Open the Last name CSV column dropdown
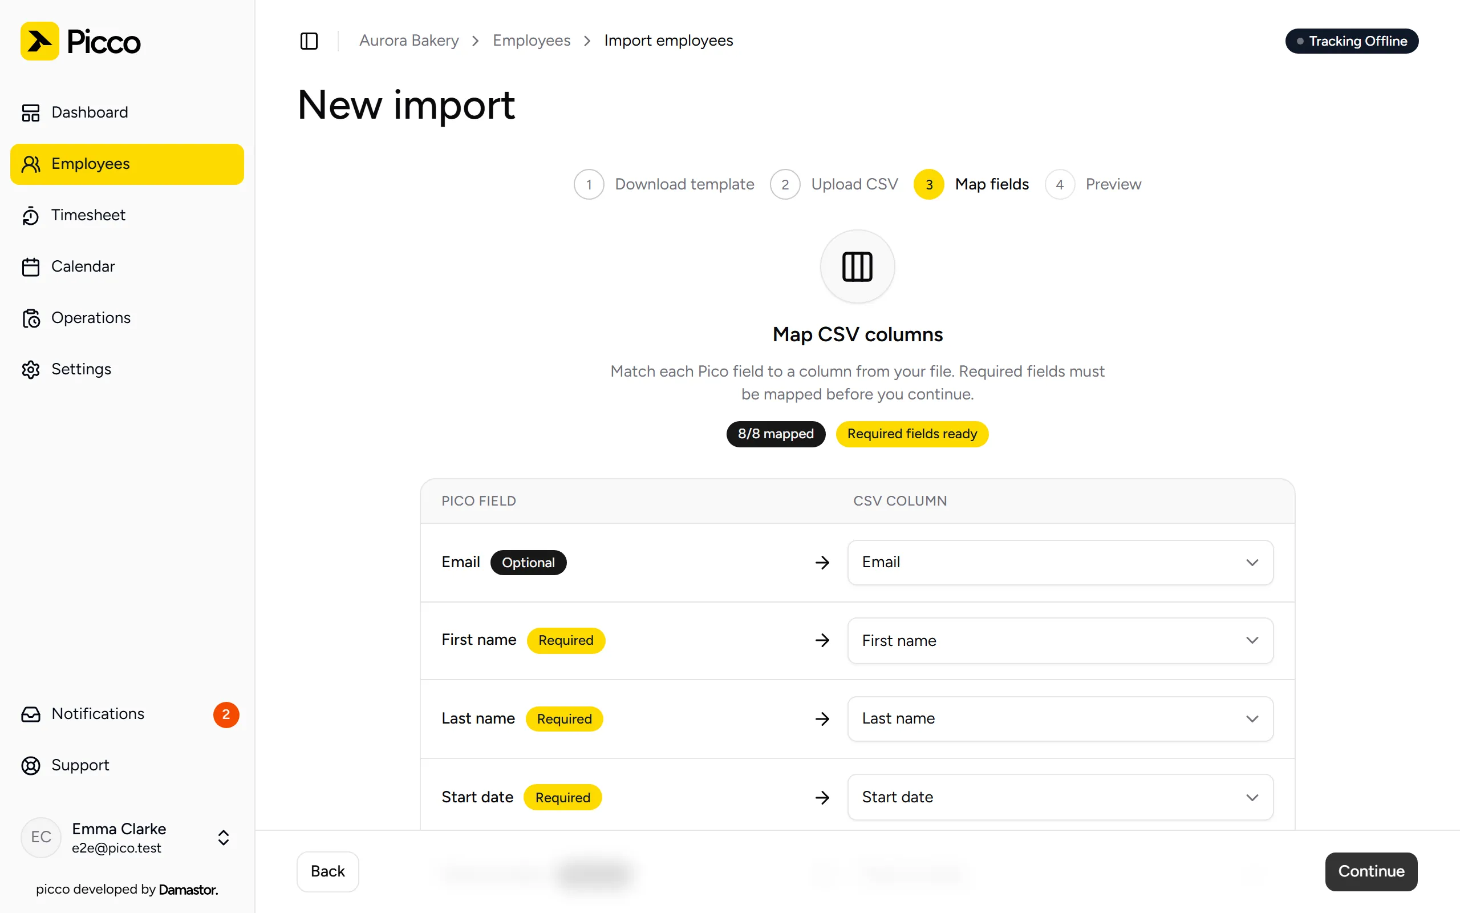 click(x=1060, y=719)
